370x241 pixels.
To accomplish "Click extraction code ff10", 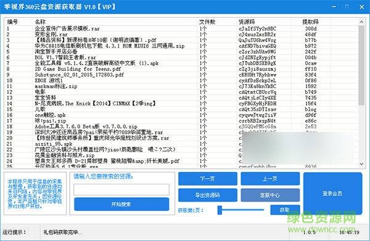I will 311,69.
